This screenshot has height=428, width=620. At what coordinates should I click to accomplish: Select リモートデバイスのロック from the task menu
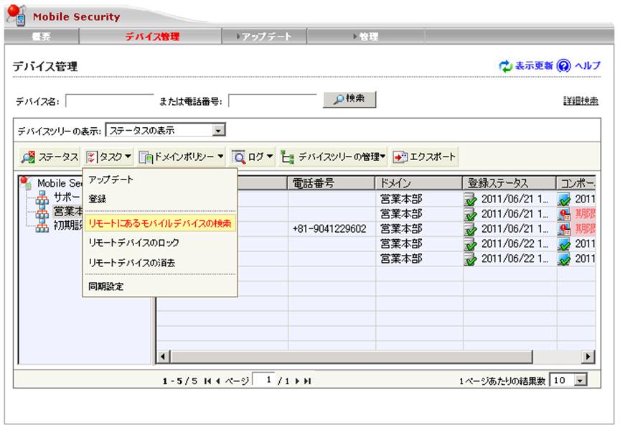[x=133, y=243]
